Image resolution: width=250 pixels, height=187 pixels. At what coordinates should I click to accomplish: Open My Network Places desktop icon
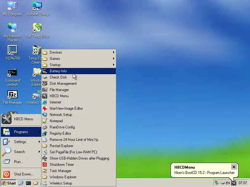12,32
